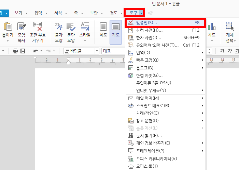239x170 pixels.
Task: Apply bold 가 formatting button
Action: (222, 51)
